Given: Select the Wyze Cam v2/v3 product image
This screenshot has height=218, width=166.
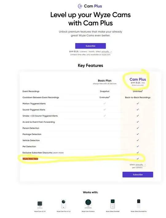Looking at the screenshot, I should coord(40,204).
